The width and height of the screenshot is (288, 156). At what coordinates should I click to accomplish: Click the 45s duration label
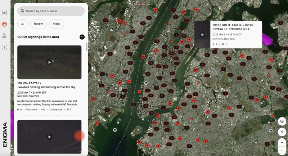tap(43, 110)
